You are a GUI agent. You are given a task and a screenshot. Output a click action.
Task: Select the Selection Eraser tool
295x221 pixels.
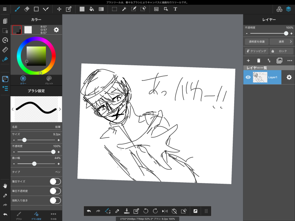(x=143, y=9)
